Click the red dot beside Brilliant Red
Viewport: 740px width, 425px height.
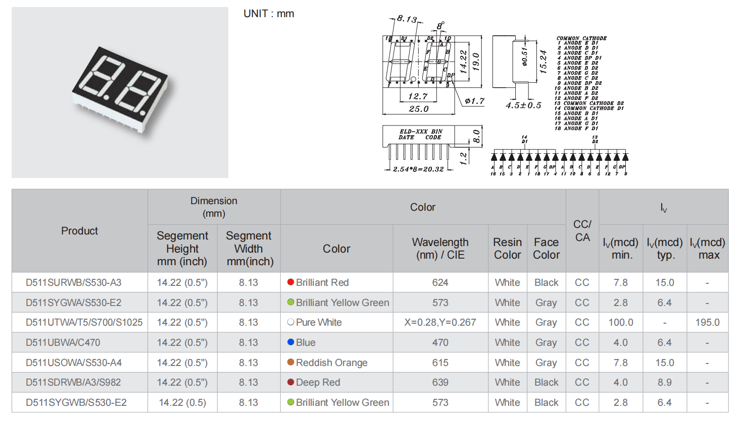tap(290, 282)
